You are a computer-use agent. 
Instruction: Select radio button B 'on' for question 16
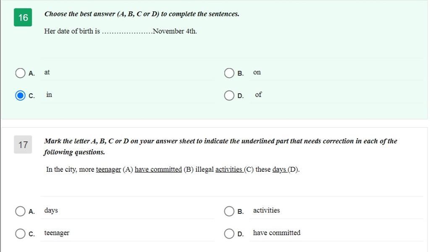[x=229, y=73]
